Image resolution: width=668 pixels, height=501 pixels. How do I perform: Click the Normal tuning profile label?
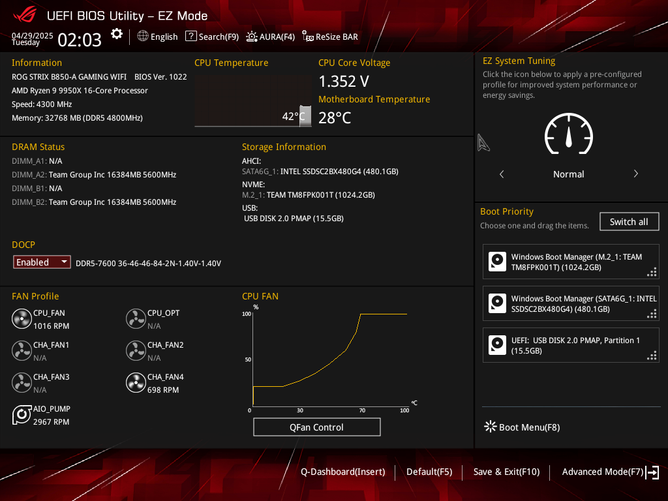coord(569,174)
